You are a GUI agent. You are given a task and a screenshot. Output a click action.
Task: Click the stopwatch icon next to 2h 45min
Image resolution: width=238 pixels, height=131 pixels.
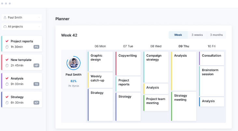7,65
